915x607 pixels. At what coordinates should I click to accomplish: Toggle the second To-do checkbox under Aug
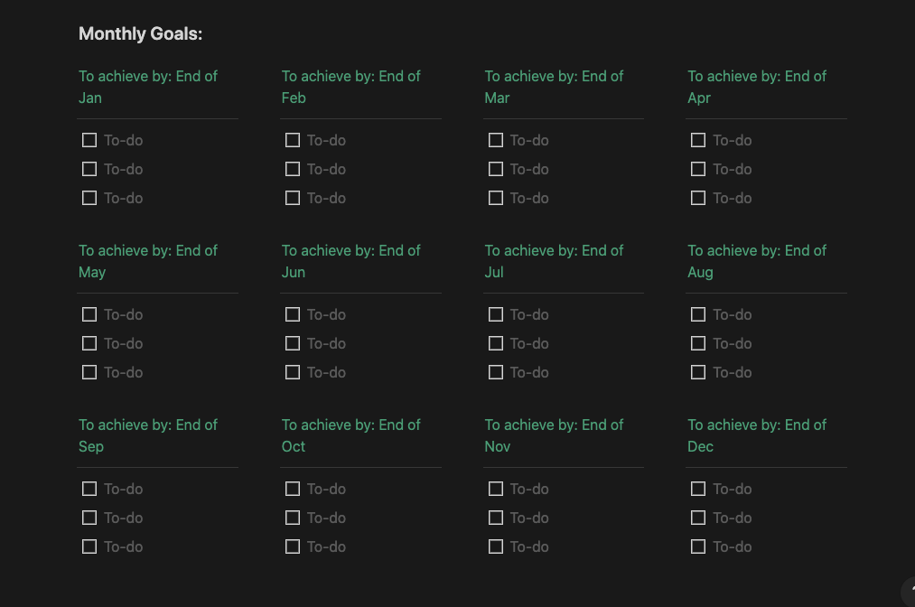(698, 343)
